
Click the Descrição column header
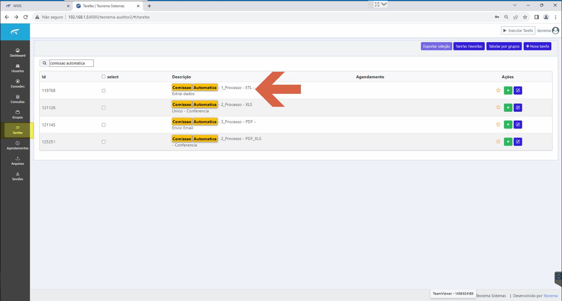point(182,77)
